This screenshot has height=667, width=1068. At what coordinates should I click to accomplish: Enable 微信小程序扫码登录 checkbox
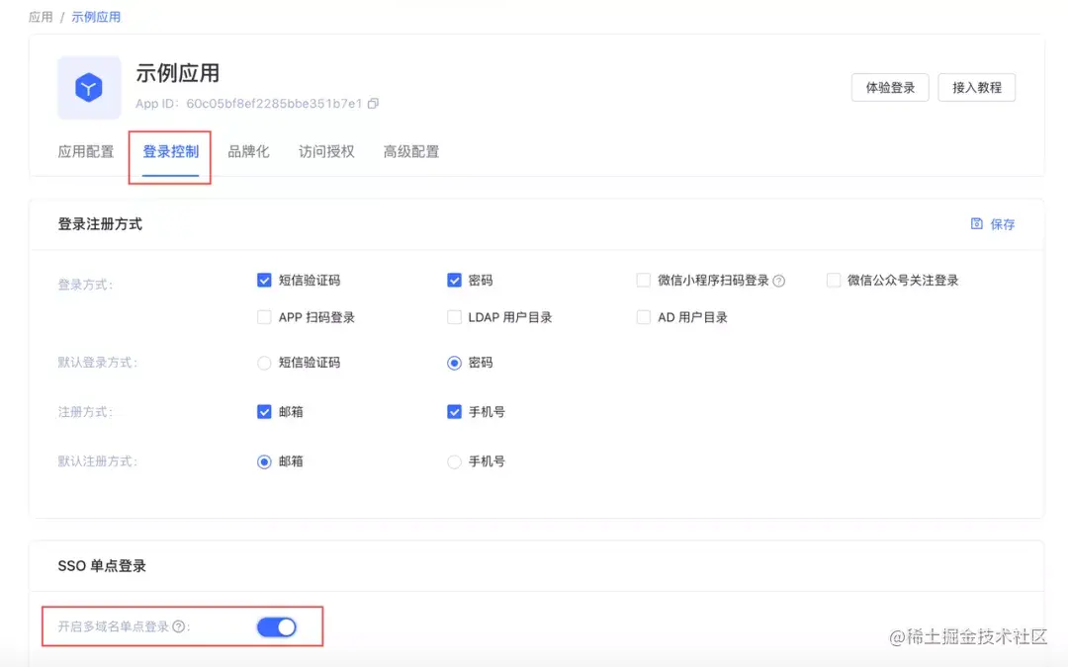[644, 280]
